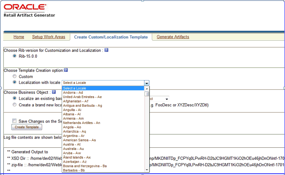This screenshot has width=285, height=175.
Task: Open the Setup Work Areas tab
Action: [48, 37]
